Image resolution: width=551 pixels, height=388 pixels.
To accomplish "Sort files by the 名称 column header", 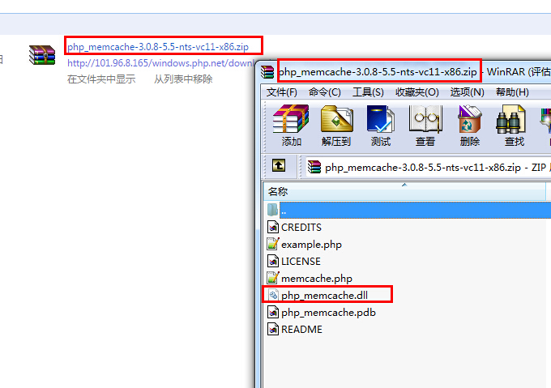I will [404, 191].
